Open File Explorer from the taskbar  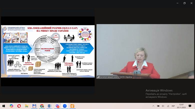(x=26, y=106)
